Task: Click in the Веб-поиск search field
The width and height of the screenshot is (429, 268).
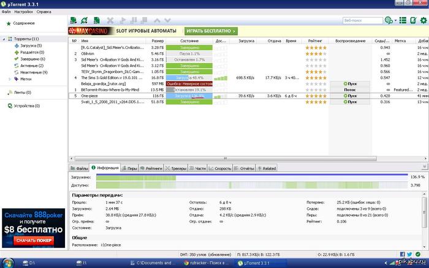Action: [x=362, y=21]
